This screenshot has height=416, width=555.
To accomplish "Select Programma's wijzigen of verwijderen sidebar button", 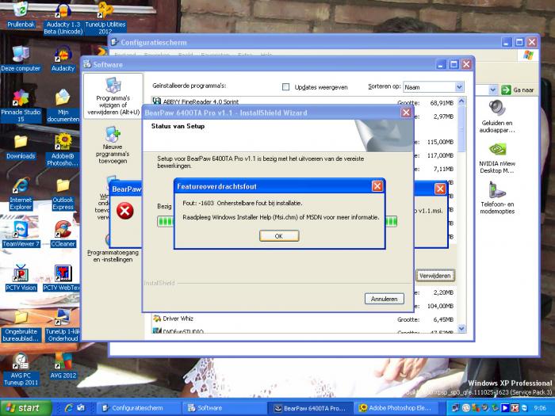I will coord(113,96).
